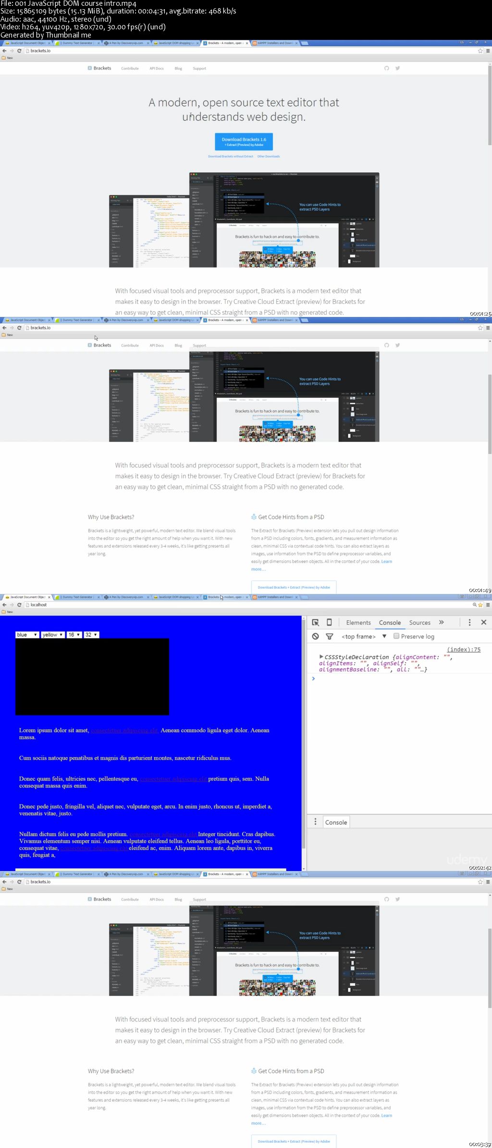This screenshot has width=492, height=1148.
Task: Show more DevTools tabs with double chevron
Action: click(x=441, y=622)
